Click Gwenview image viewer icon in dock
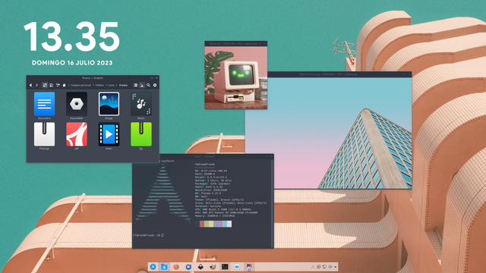 (x=249, y=266)
